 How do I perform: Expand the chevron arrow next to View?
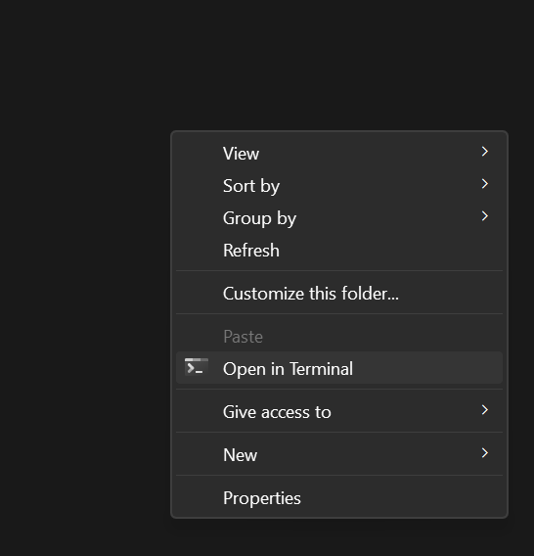485,152
